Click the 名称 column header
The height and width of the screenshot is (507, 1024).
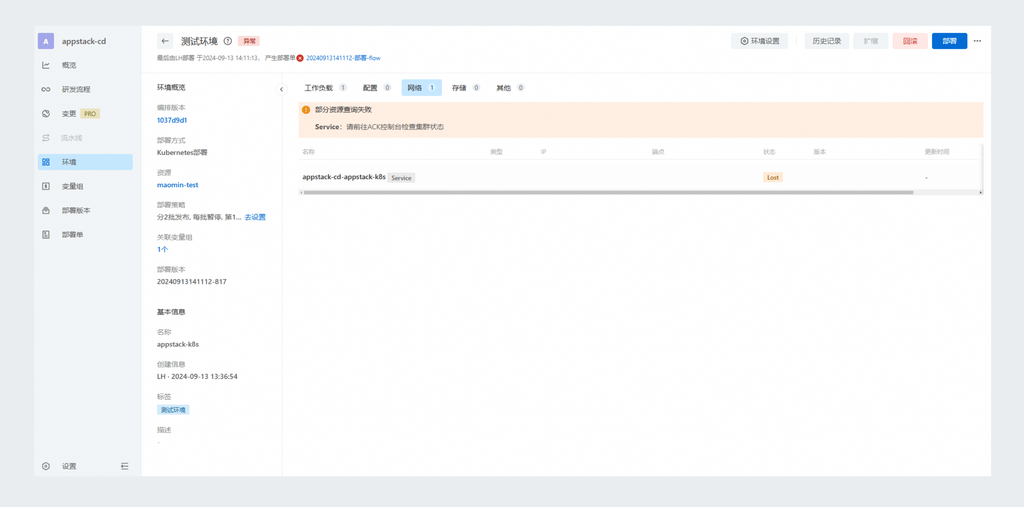308,152
